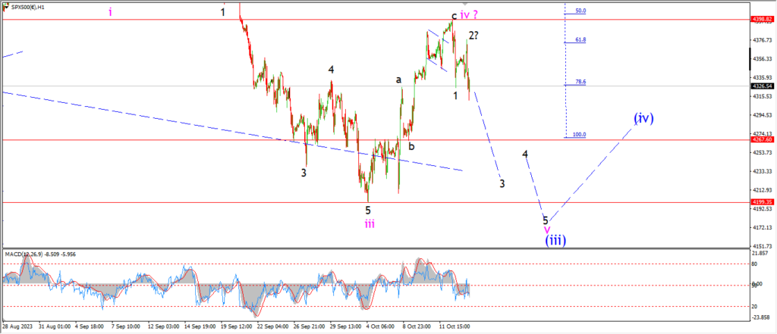The height and width of the screenshot is (334, 777).
Task: Click the 4267.60 red price tag
Action: pyautogui.click(x=762, y=140)
